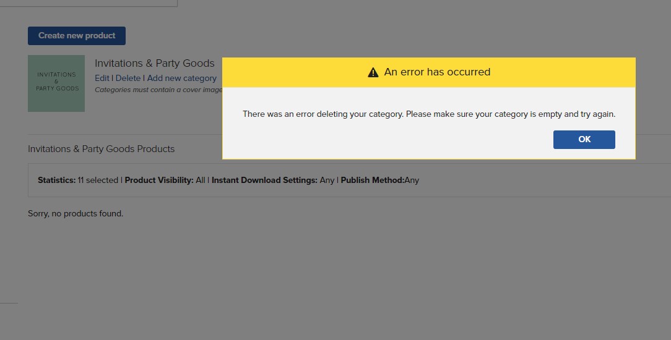Dismiss the error with the OK button
This screenshot has height=340, width=671.
point(584,140)
